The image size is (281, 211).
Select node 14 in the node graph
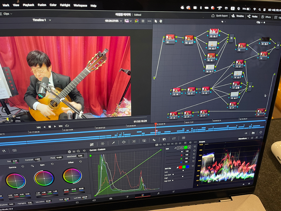(x=205, y=91)
